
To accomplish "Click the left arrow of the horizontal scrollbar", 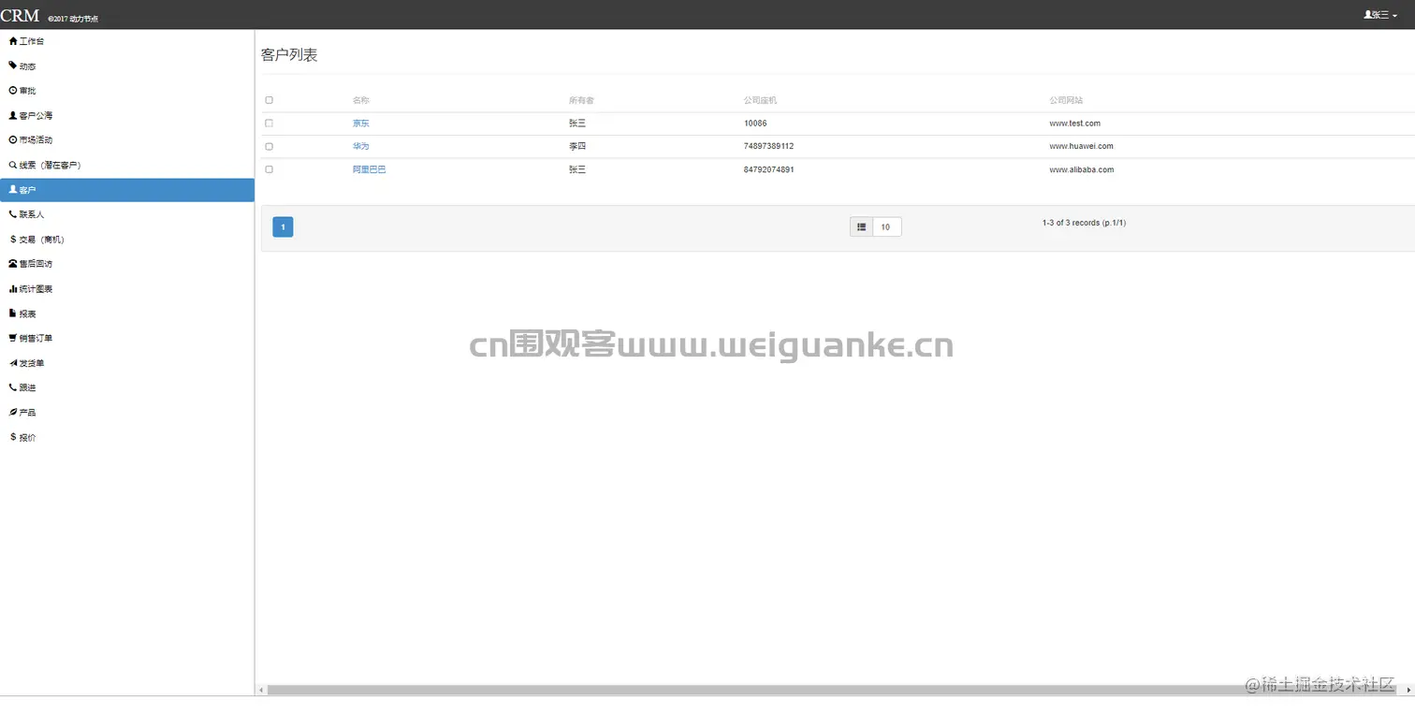I will tap(261, 690).
